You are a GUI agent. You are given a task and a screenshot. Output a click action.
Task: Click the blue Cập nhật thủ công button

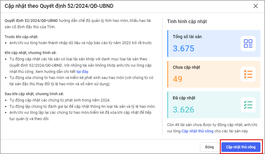(x=241, y=147)
